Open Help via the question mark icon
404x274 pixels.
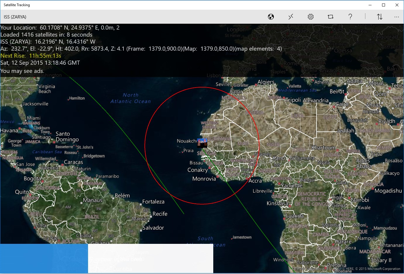pos(350,17)
